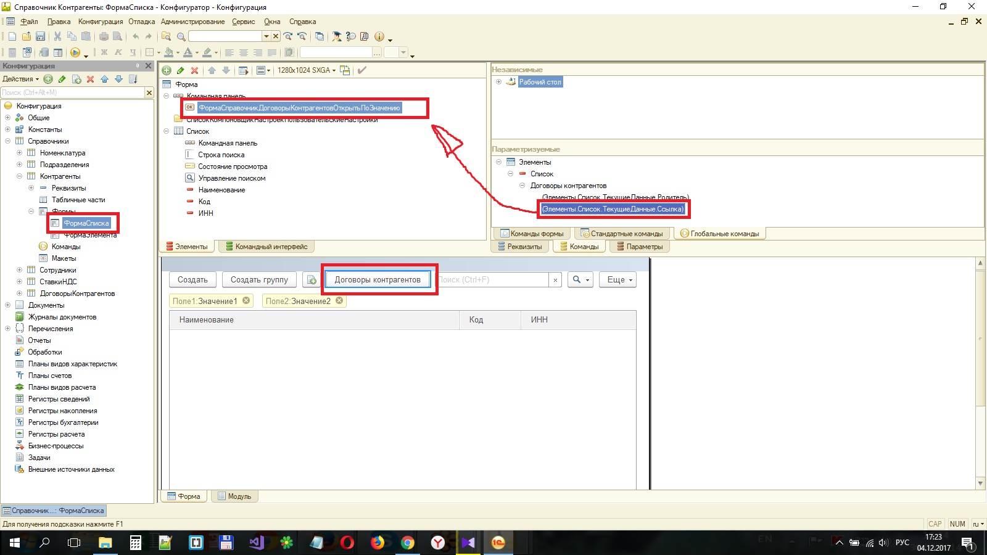Click the Поиск (Ctrl+F) field in form preview

tap(493, 280)
